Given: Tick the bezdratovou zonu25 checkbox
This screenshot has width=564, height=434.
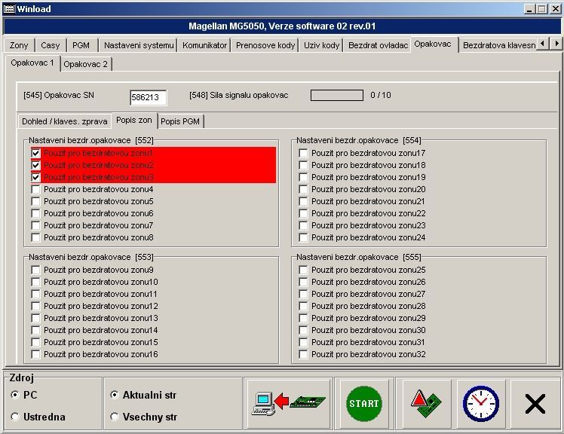Looking at the screenshot, I should point(303,270).
